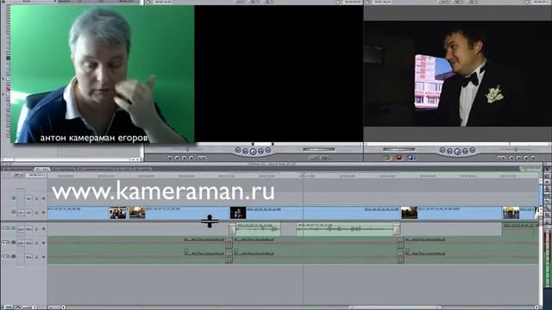Image resolution: width=552 pixels, height=310 pixels.
Task: Select the Edit Selection tool in Tool palette
Action: [x=548, y=176]
